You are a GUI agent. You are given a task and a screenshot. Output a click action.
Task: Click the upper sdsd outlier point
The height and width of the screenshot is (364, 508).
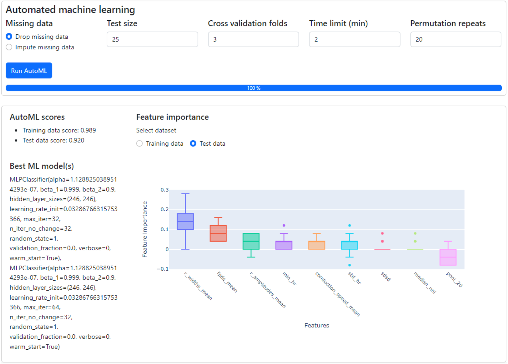382,234
